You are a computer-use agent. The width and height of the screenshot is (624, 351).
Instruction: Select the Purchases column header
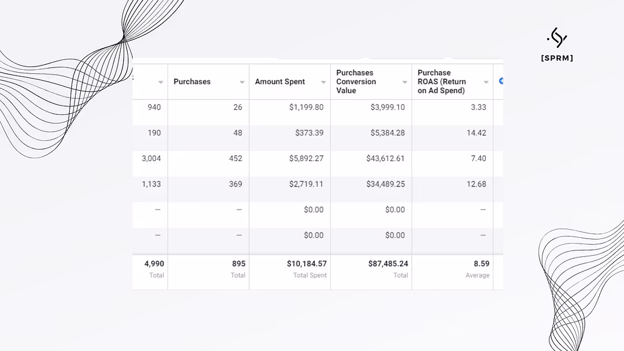pos(192,82)
